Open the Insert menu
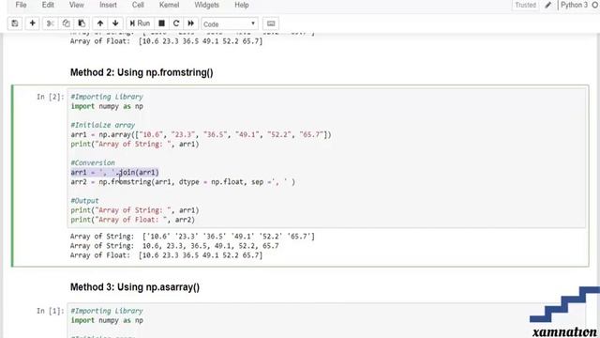This screenshot has width=600, height=338. click(108, 5)
